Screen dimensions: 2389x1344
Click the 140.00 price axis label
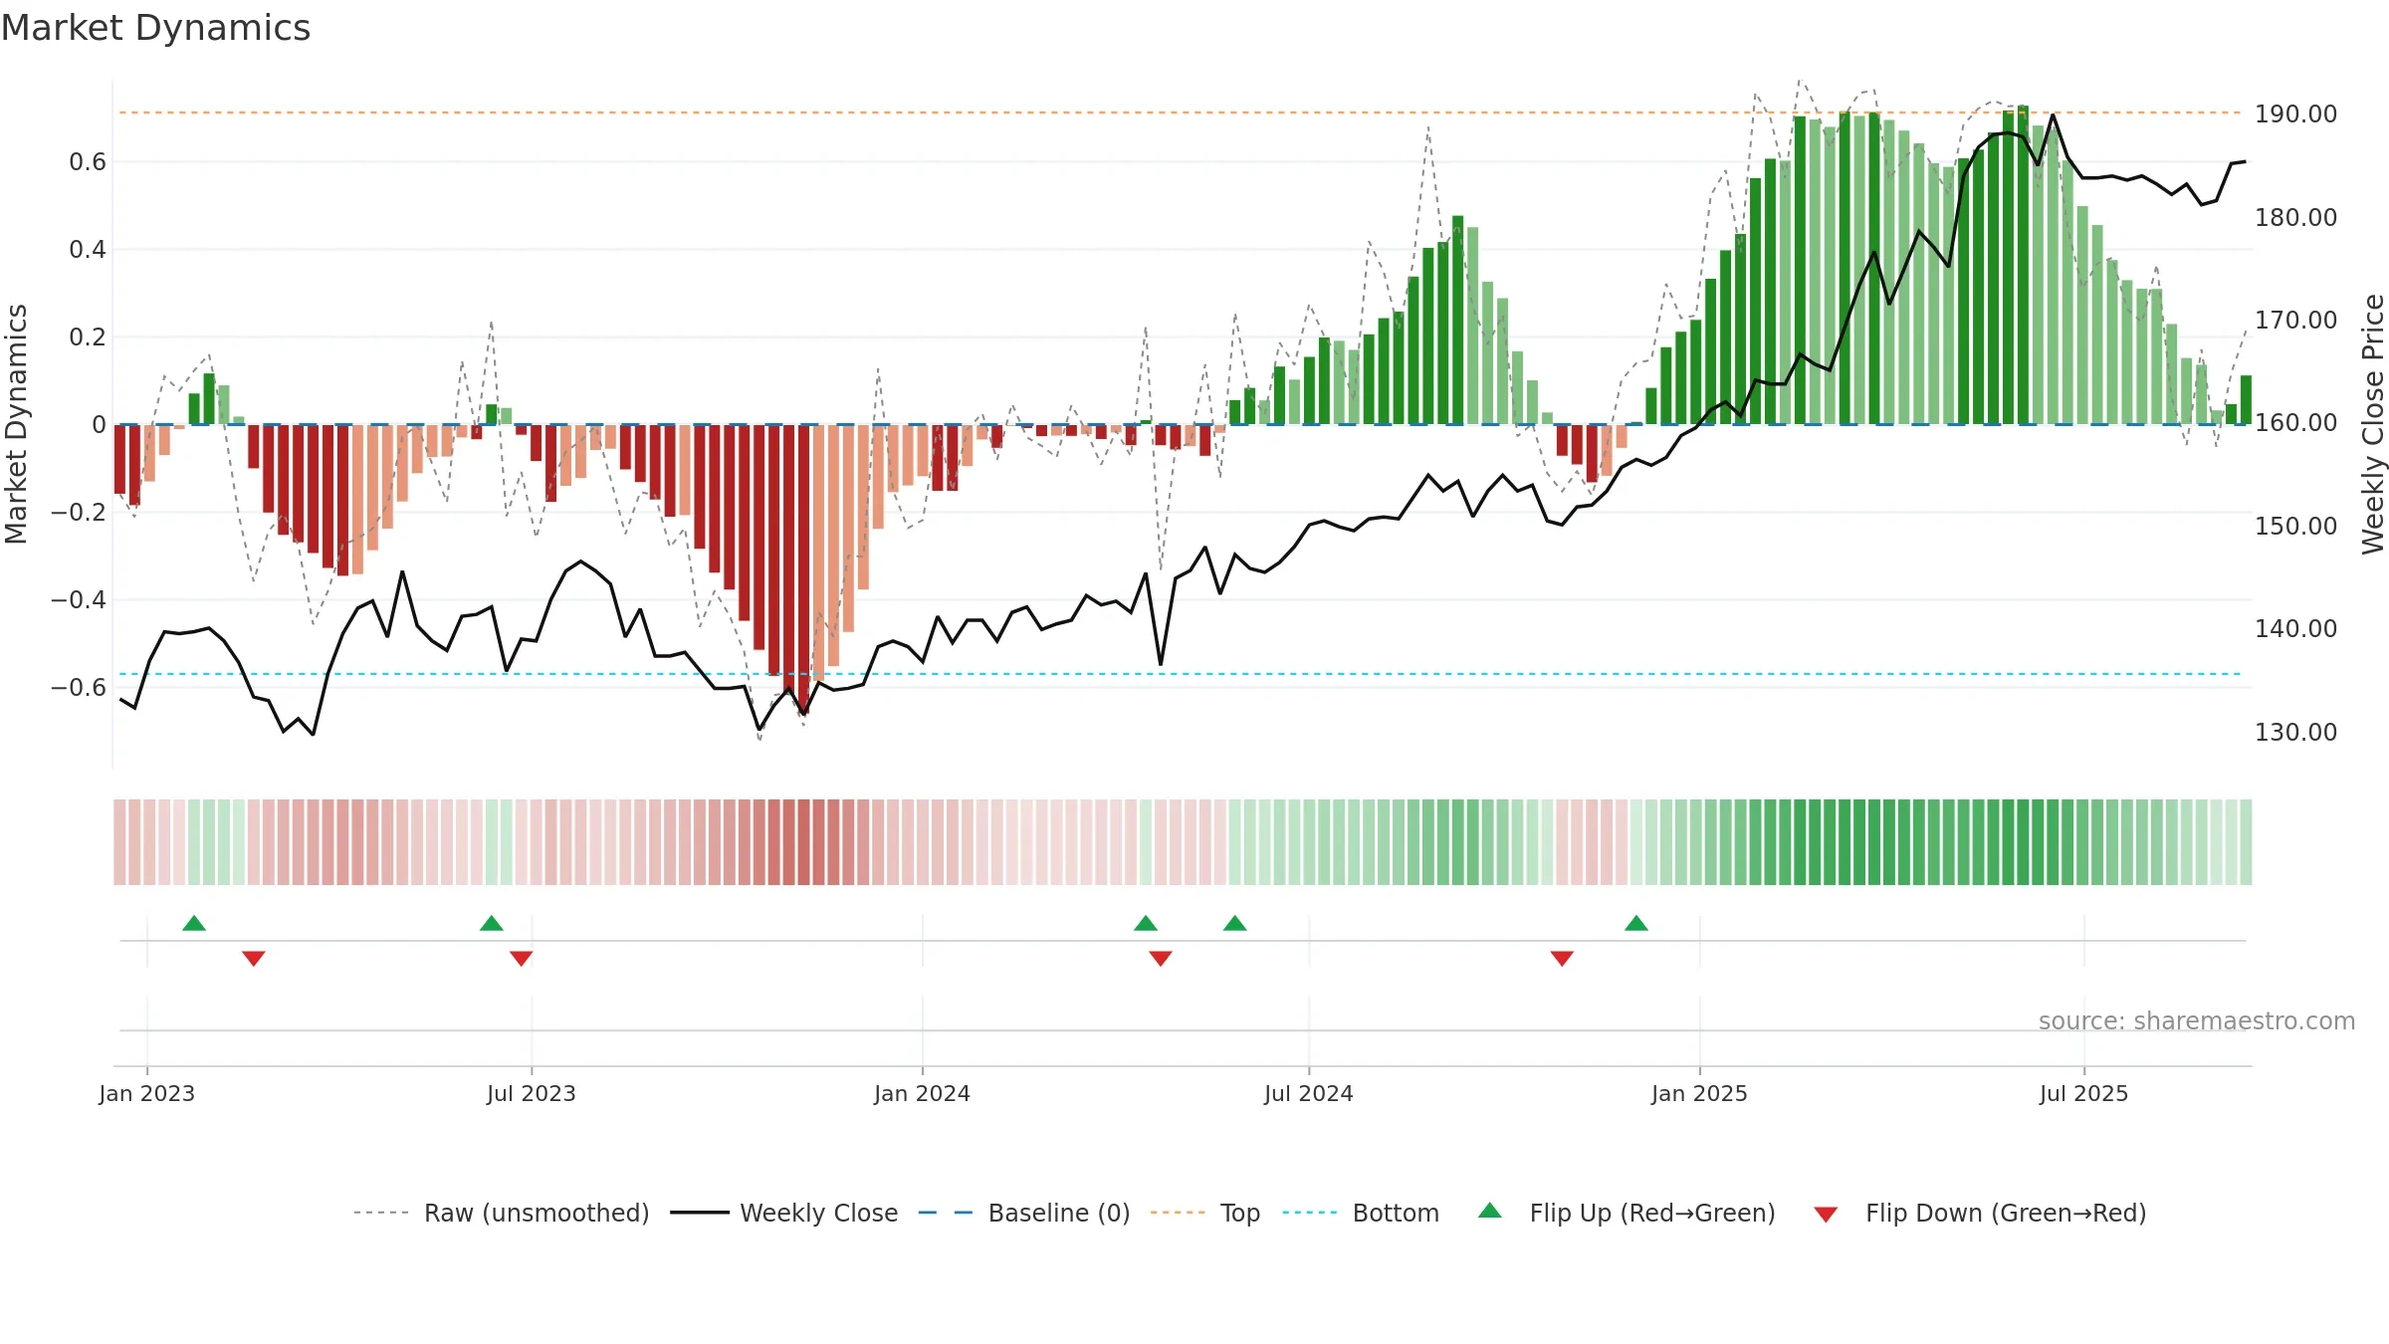tap(2295, 628)
